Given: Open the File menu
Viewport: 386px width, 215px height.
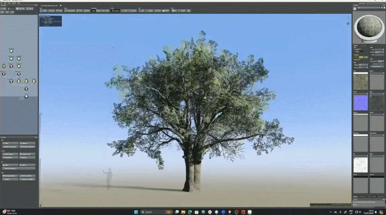Looking at the screenshot, I should (x=2, y=3).
